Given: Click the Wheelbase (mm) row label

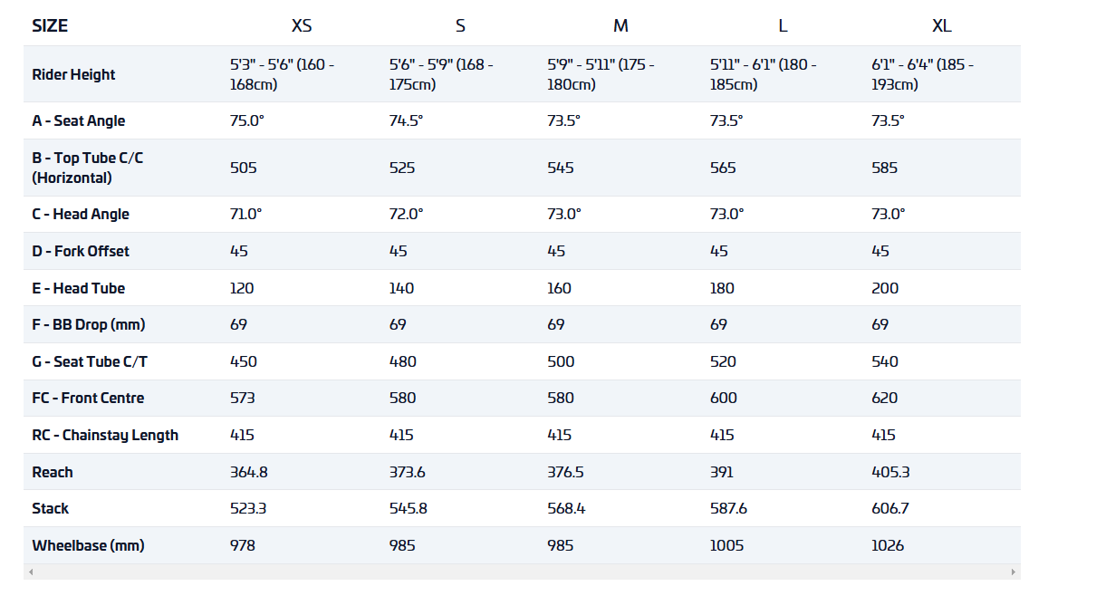Looking at the screenshot, I should coord(88,545).
